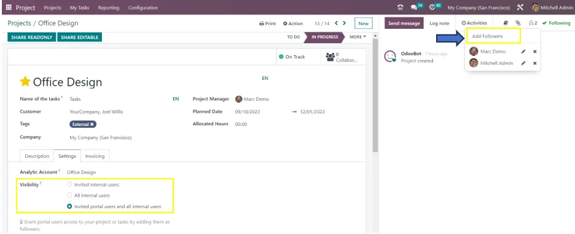575x234 pixels.
Task: Expand the MORE stages dropdown
Action: coord(358,37)
